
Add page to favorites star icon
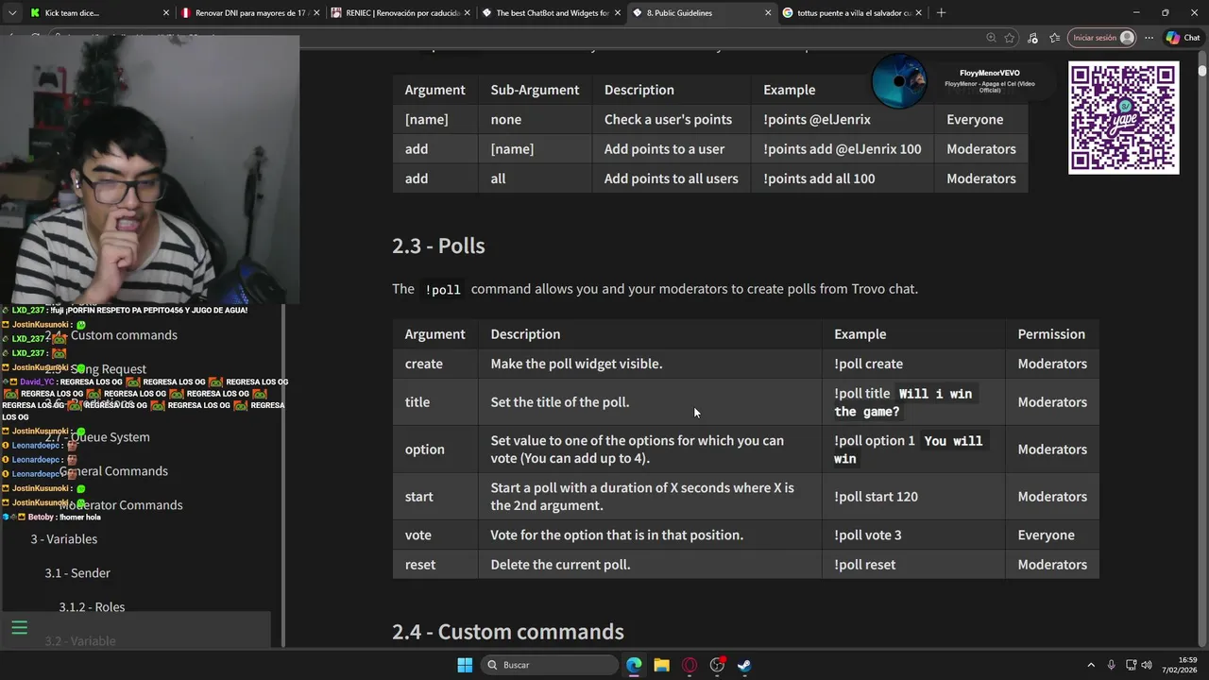pos(1010,38)
